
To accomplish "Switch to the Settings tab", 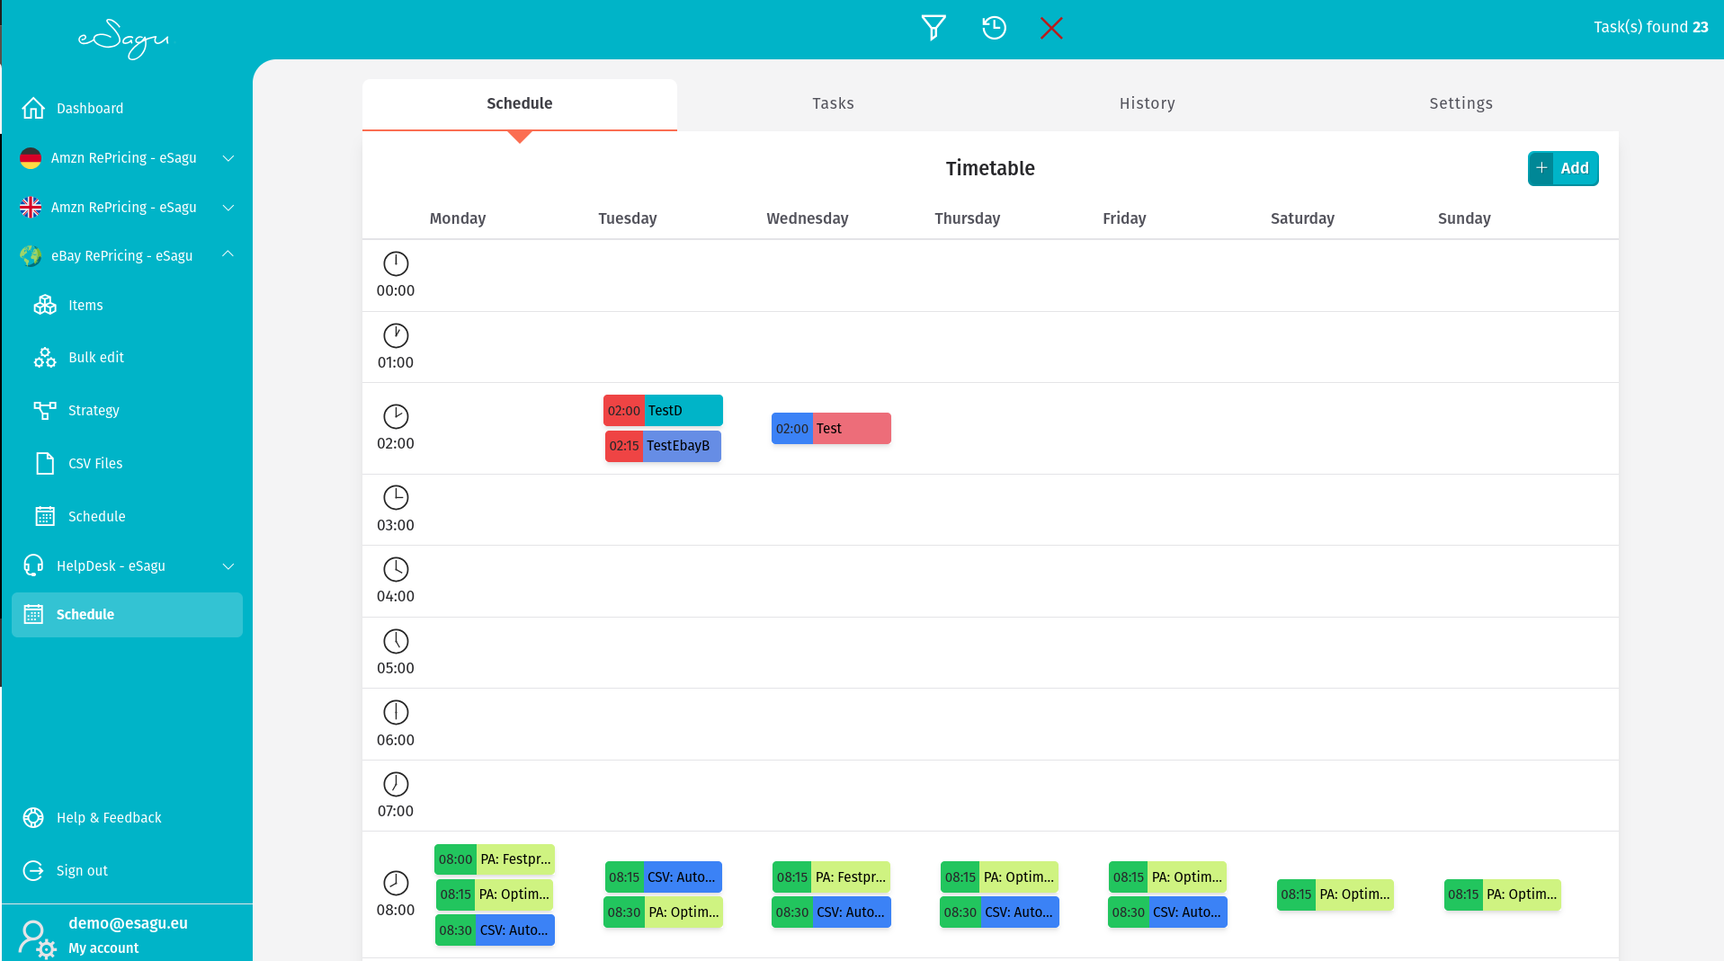I will pyautogui.click(x=1460, y=103).
